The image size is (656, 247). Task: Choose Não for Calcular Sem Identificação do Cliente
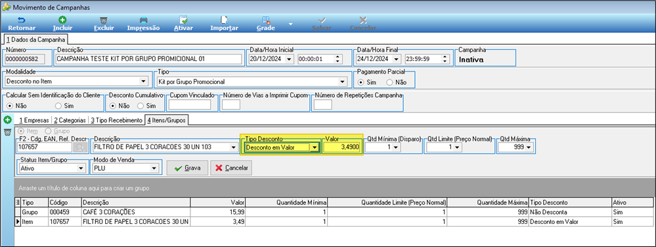point(10,106)
